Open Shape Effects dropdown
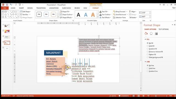 point(66,18)
